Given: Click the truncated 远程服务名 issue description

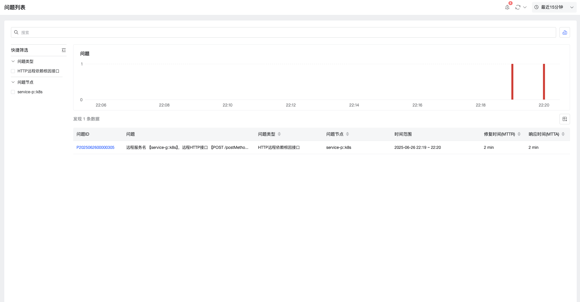Looking at the screenshot, I should pyautogui.click(x=187, y=148).
